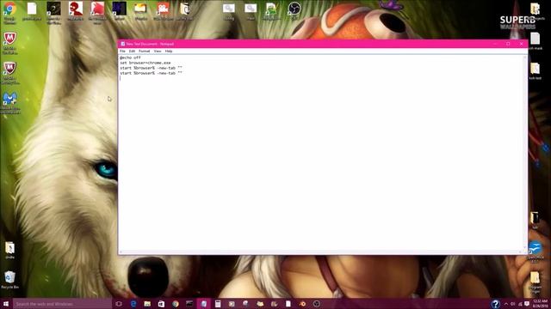
Task: Select the green notepad desktop shortcut beside OBS
Action: tap(271, 11)
